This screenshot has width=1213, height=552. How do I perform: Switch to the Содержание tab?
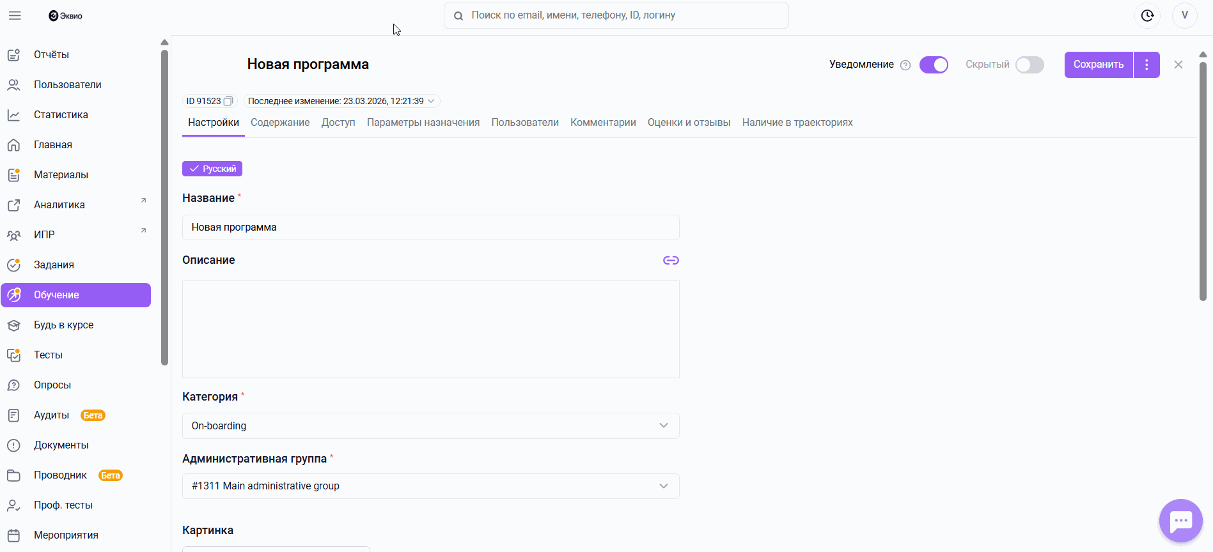(280, 123)
